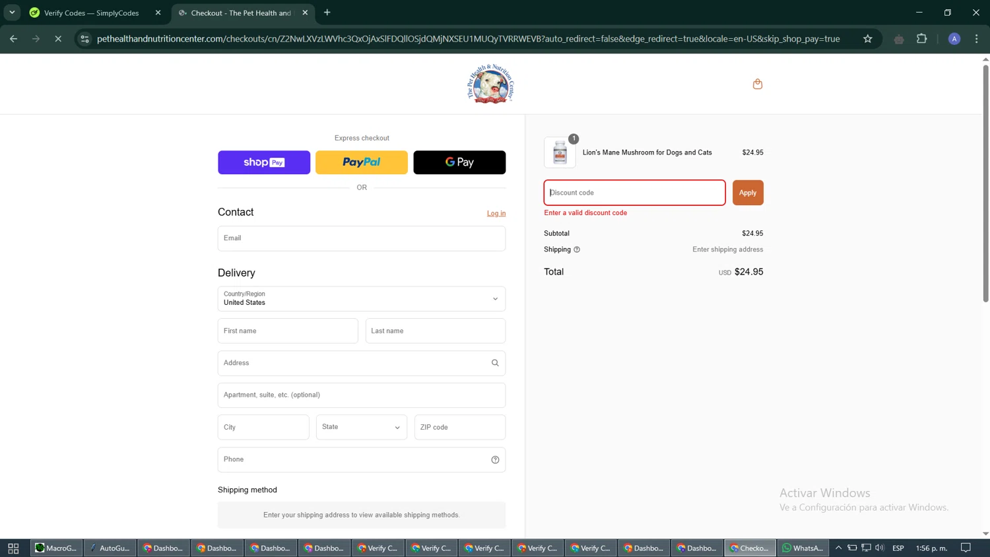Click the Pet Health & Nutrition Center logo
990x557 pixels.
[490, 84]
